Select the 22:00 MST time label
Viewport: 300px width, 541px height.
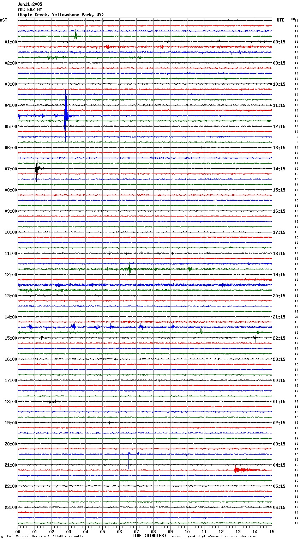[11, 486]
